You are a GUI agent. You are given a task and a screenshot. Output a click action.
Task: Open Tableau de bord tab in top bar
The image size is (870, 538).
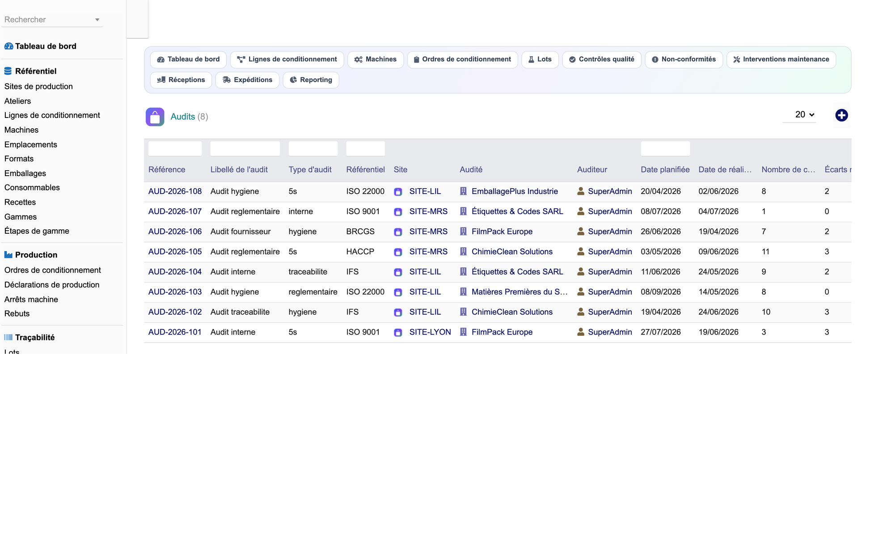188,59
